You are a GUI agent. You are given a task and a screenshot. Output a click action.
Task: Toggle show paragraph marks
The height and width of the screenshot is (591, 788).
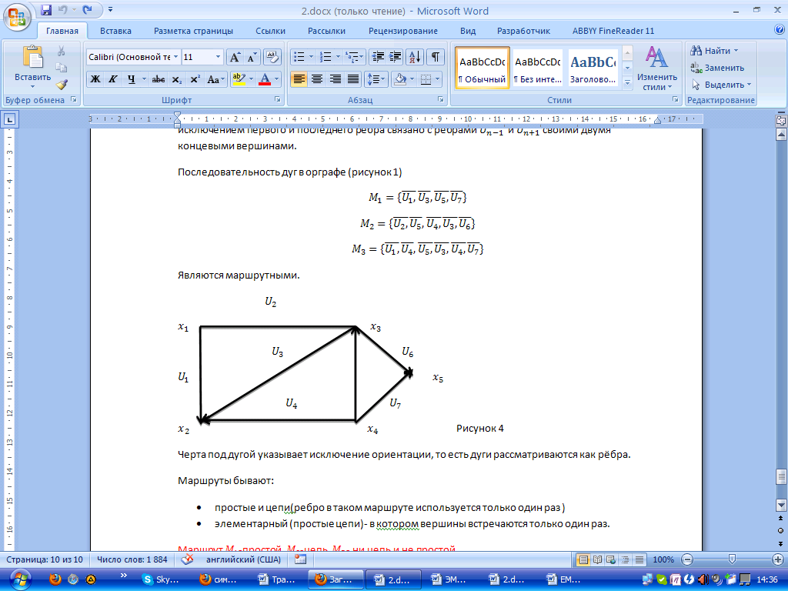[436, 57]
